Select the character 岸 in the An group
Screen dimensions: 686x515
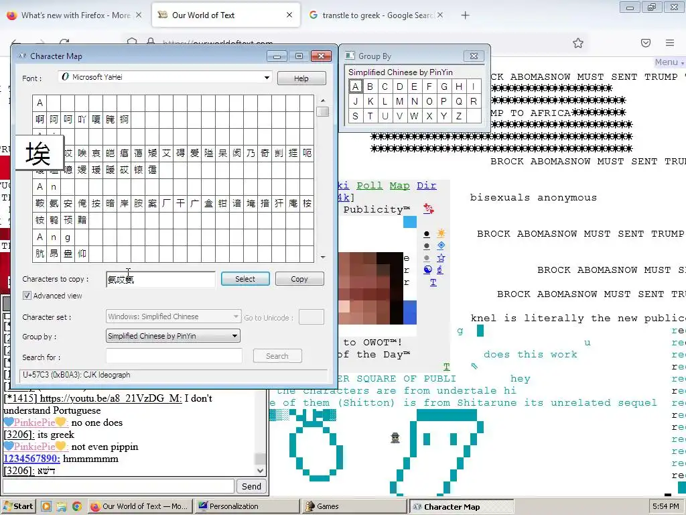point(124,203)
